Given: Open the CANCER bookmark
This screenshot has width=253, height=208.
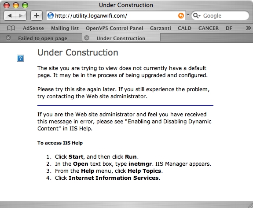Looking at the screenshot, I should click(x=209, y=28).
